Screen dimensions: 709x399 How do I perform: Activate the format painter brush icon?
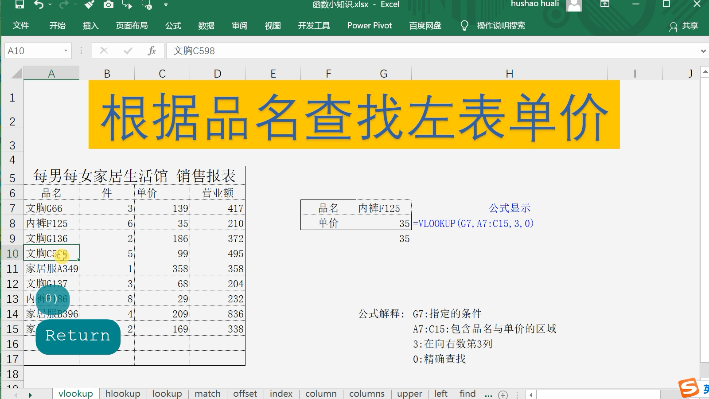click(x=90, y=4)
